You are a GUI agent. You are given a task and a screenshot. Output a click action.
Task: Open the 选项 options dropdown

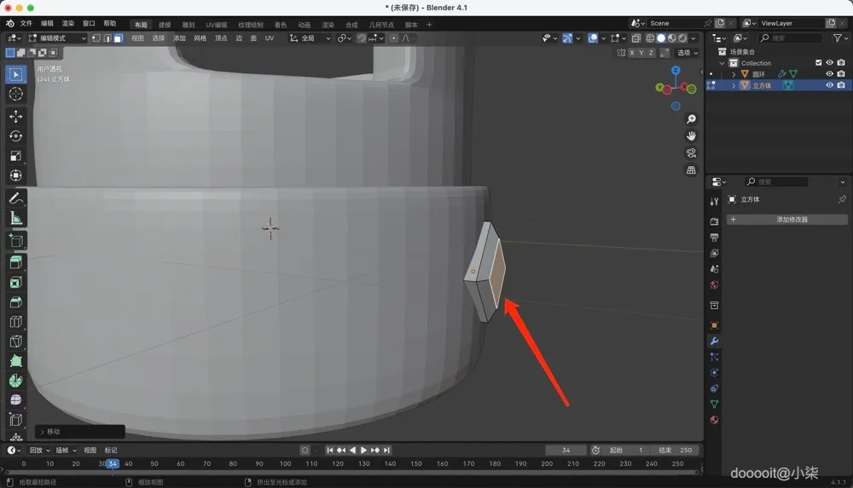tap(688, 53)
